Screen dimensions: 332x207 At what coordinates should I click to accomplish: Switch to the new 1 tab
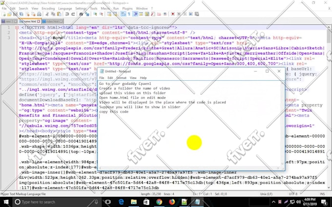pos(9,21)
